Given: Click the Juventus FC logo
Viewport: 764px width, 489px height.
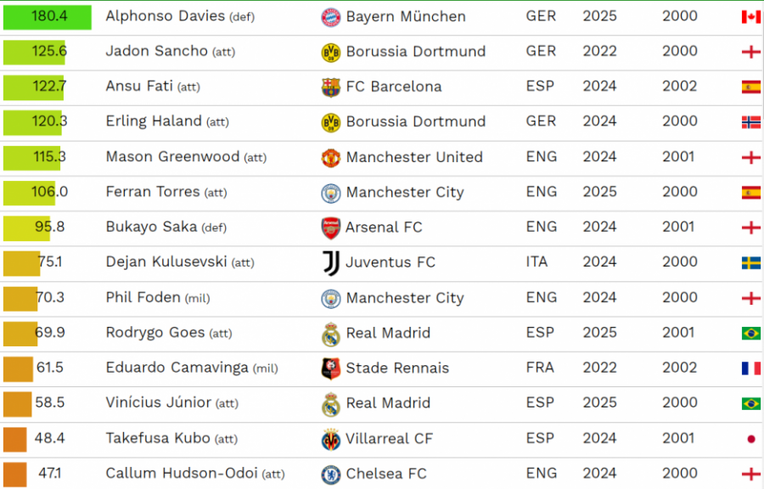Looking at the screenshot, I should pyautogui.click(x=331, y=263).
